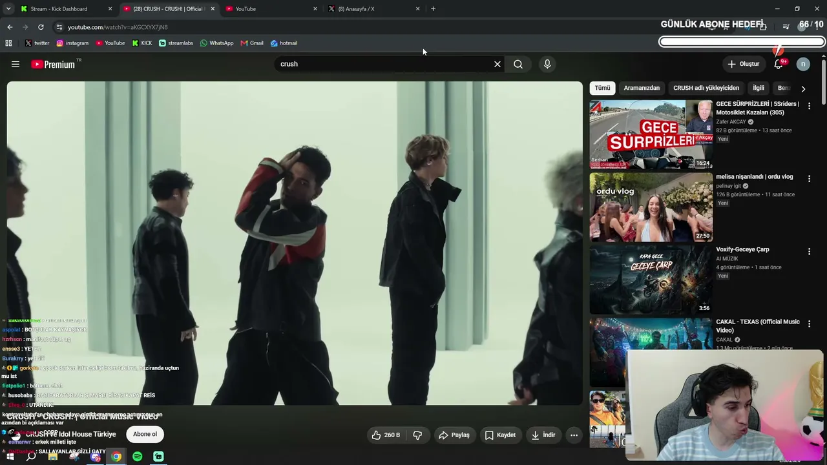Open options for melisa nişanlandı video
This screenshot has height=465, width=827.
click(809, 179)
